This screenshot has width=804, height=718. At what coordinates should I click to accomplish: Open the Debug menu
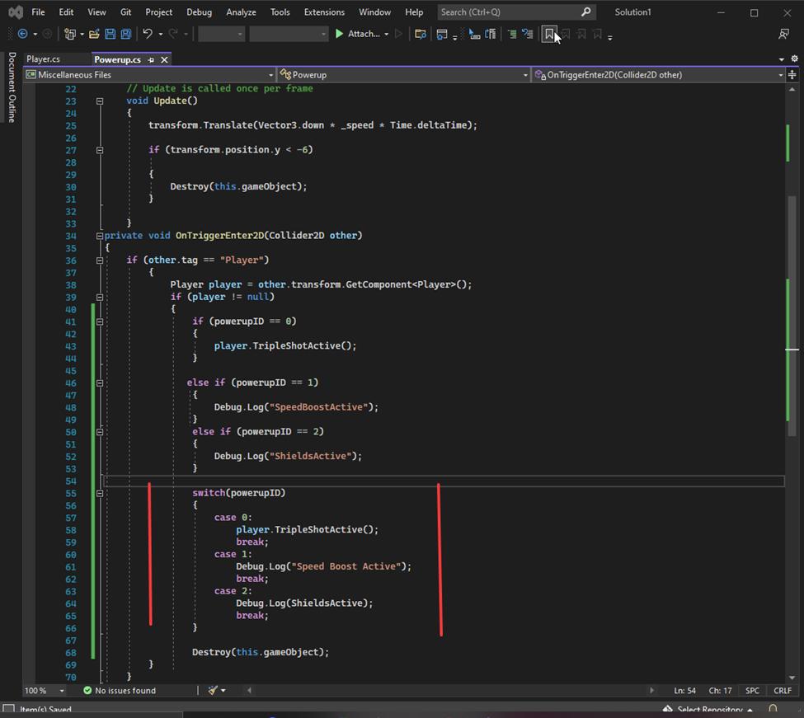(x=199, y=12)
